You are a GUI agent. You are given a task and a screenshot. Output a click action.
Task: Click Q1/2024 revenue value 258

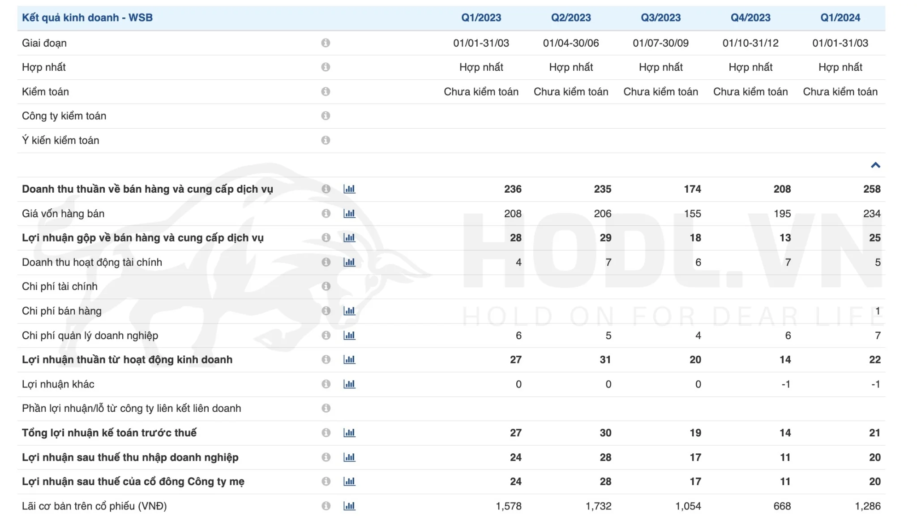(x=871, y=189)
